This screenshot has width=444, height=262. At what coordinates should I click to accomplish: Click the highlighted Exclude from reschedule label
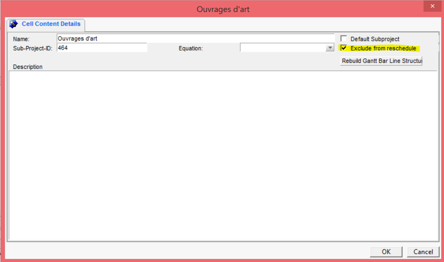(x=383, y=49)
